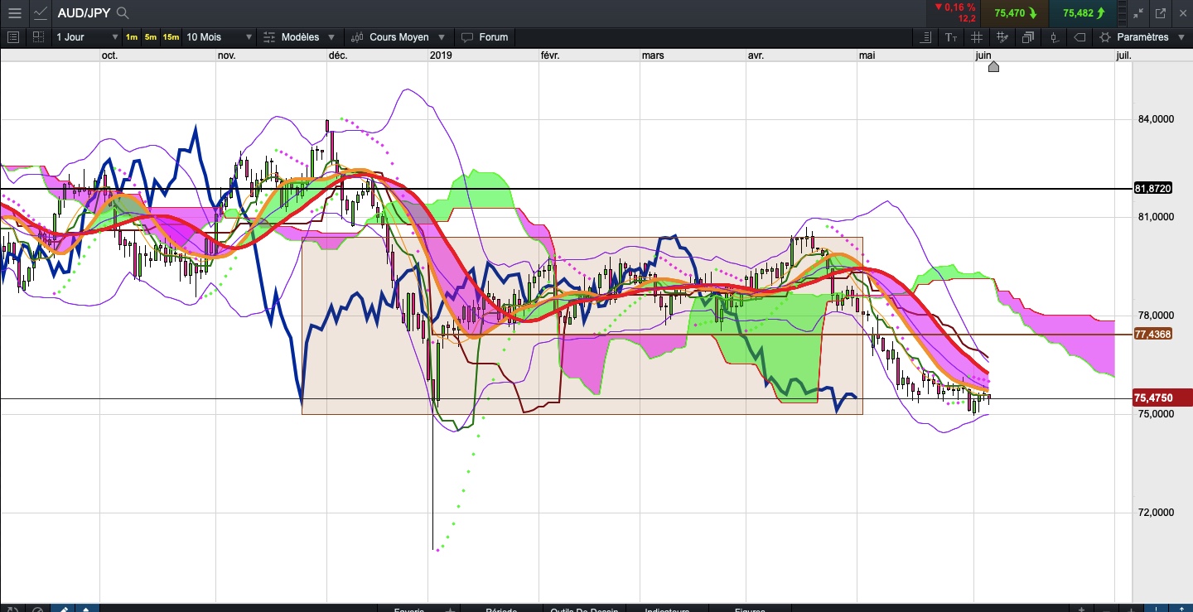Click the nov. label on time axis
This screenshot has height=612, width=1193.
(x=226, y=55)
